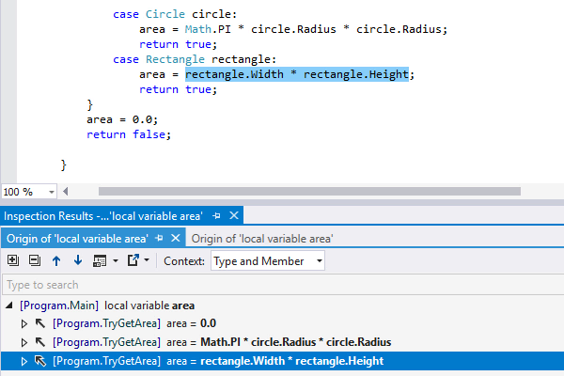Expand the 'area = 0.0' tree node

25,323
